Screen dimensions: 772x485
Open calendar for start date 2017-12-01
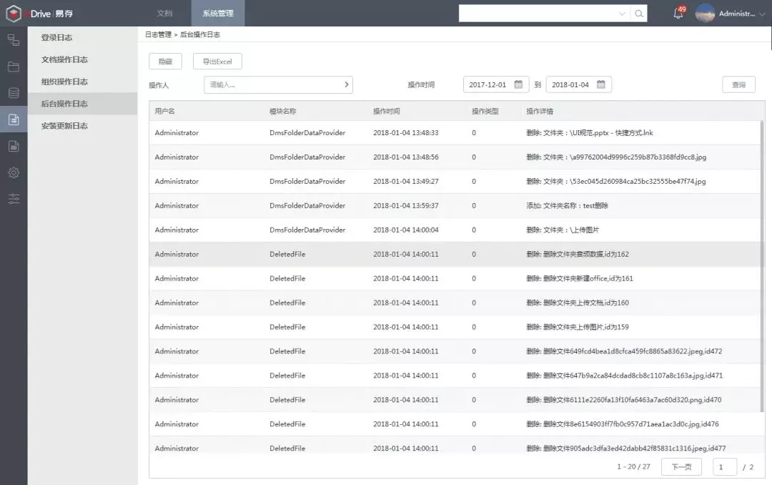pyautogui.click(x=518, y=84)
